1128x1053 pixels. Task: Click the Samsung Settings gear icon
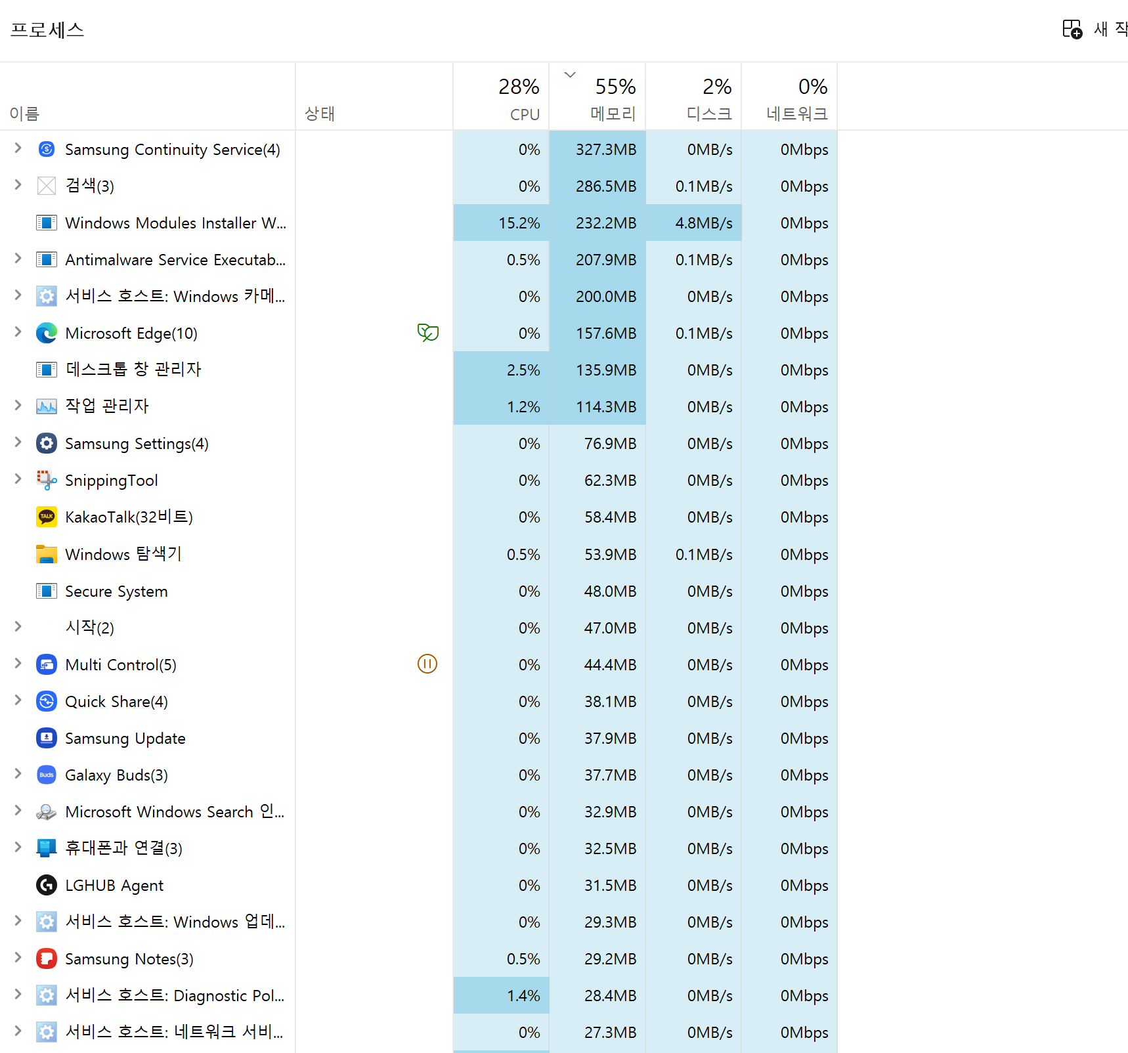tap(46, 443)
